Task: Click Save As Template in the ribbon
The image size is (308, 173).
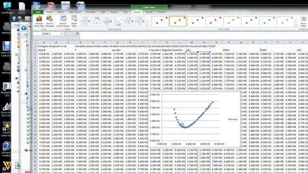Action: point(50,21)
